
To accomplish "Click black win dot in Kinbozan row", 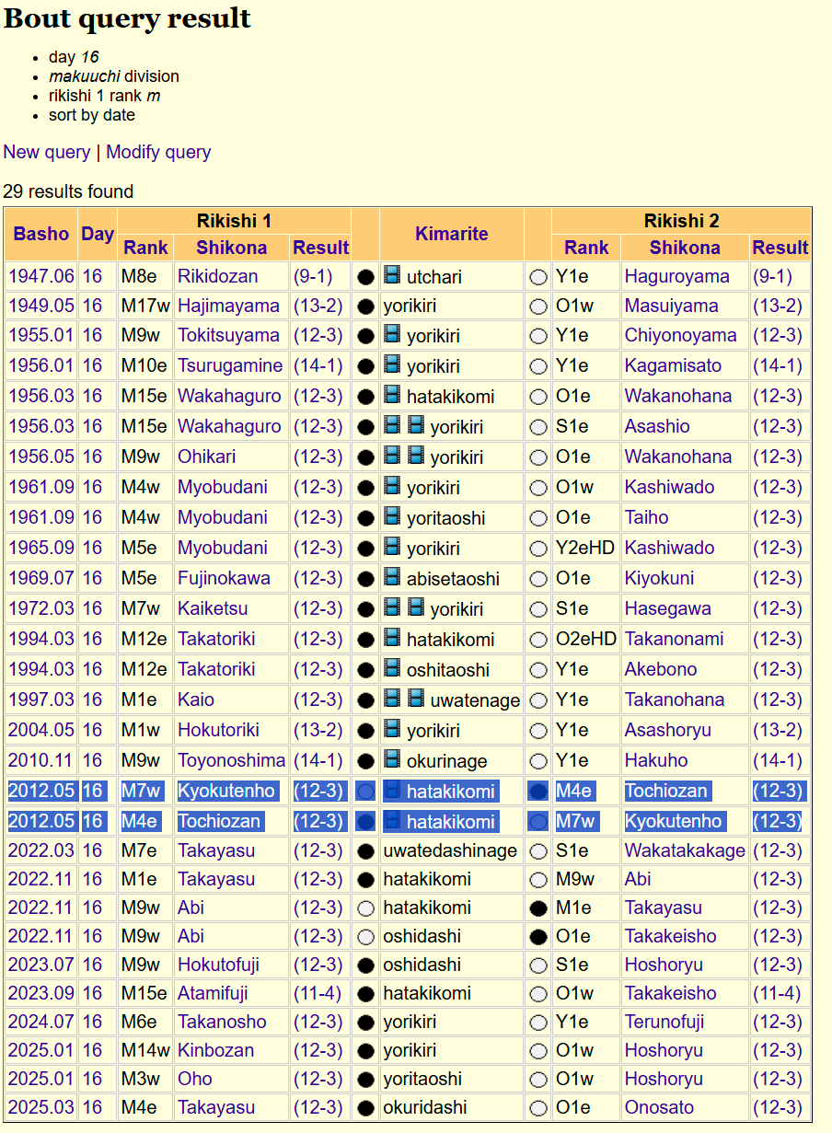I will click(365, 1051).
